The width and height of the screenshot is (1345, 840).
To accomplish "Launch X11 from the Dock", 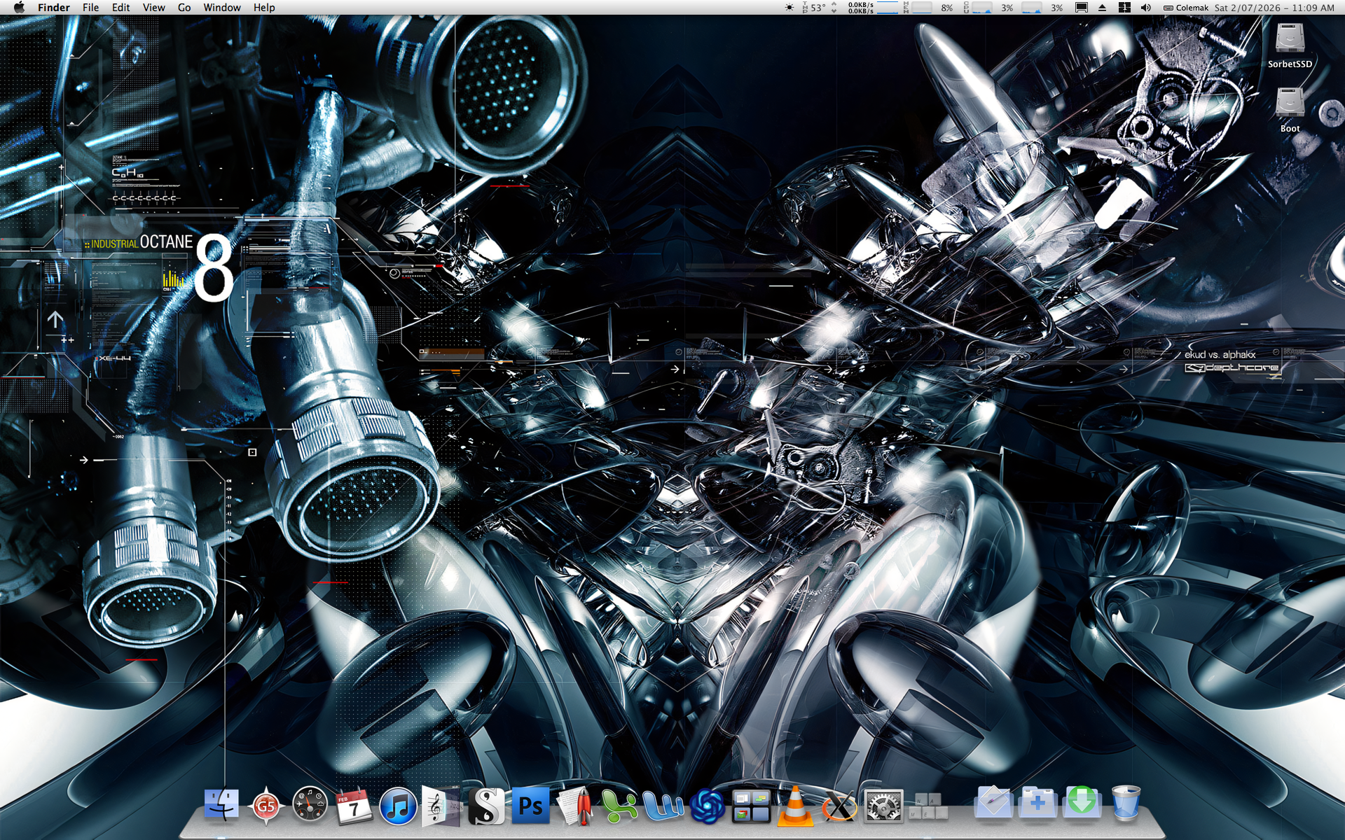I will [839, 805].
